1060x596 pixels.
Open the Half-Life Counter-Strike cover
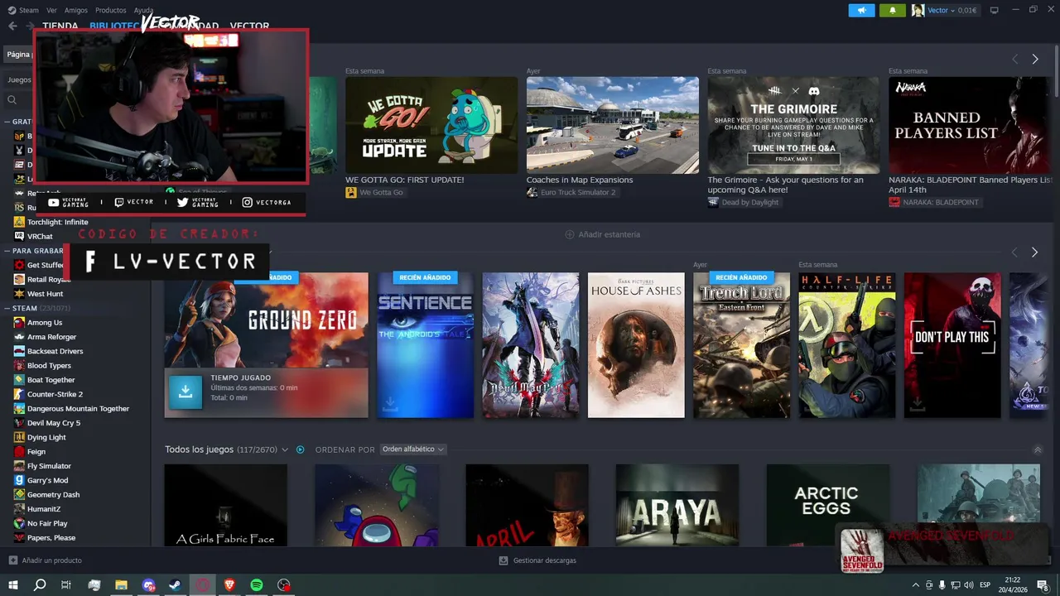(846, 345)
